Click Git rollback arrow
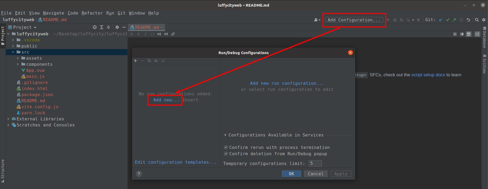The image size is (488, 189). 468,20
